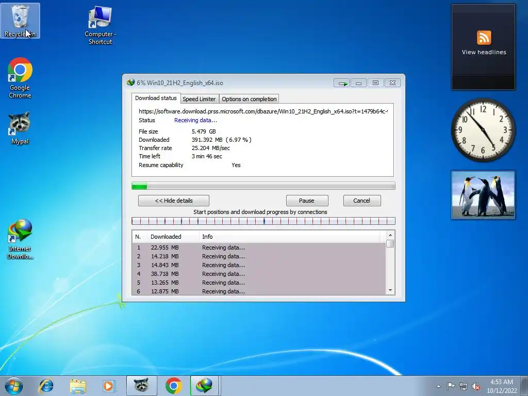Click the penguins slideshow gadget picture
Viewport: 528px width, 396px height.
click(x=483, y=195)
